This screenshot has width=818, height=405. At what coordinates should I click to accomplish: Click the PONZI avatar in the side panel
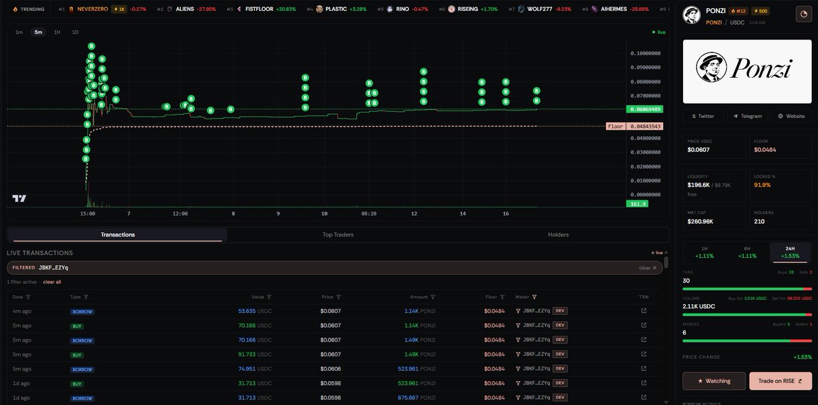click(692, 16)
